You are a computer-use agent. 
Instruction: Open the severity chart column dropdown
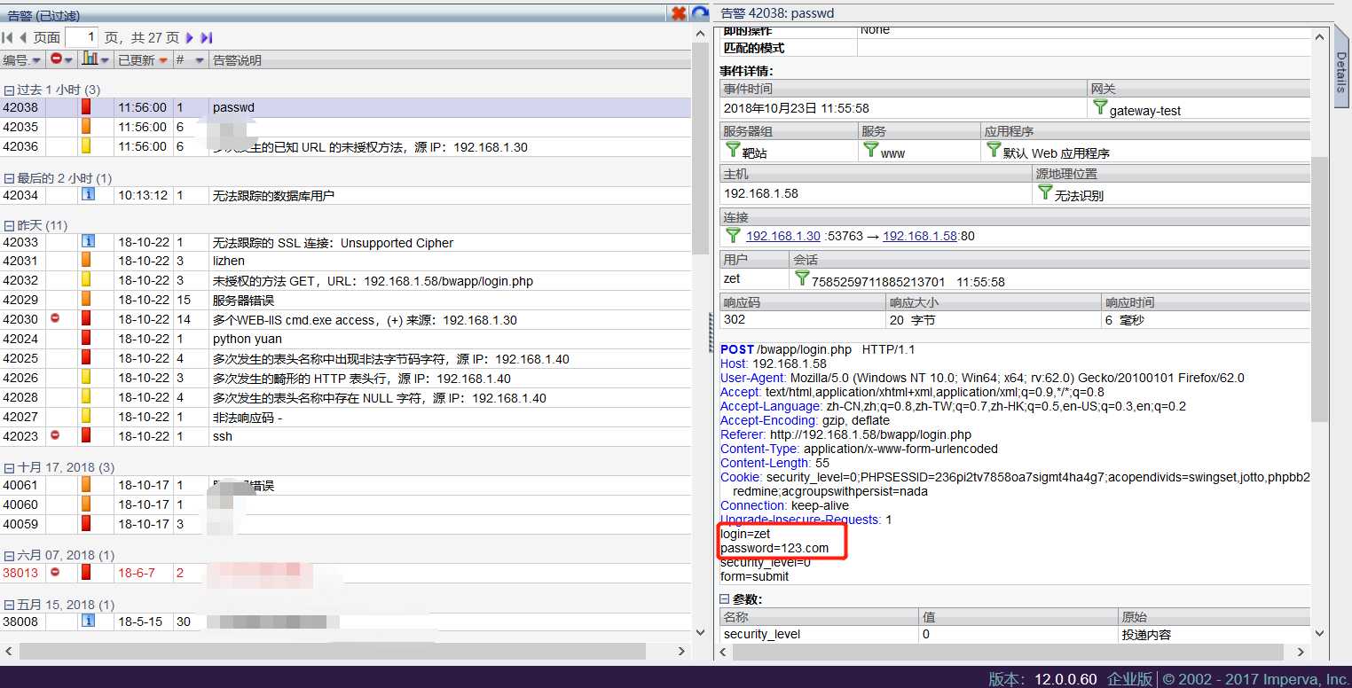(105, 60)
